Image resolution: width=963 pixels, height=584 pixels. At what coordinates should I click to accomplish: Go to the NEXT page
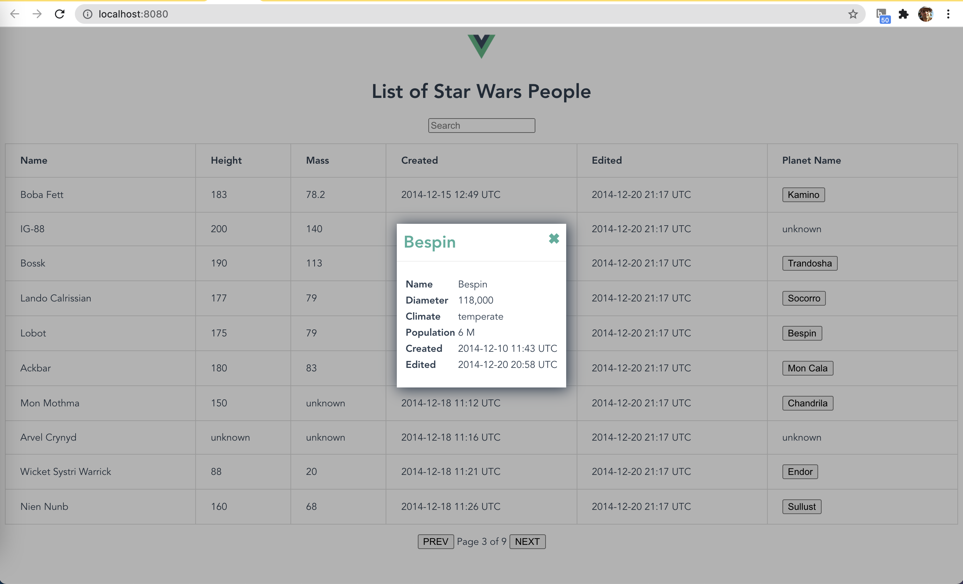click(x=527, y=541)
